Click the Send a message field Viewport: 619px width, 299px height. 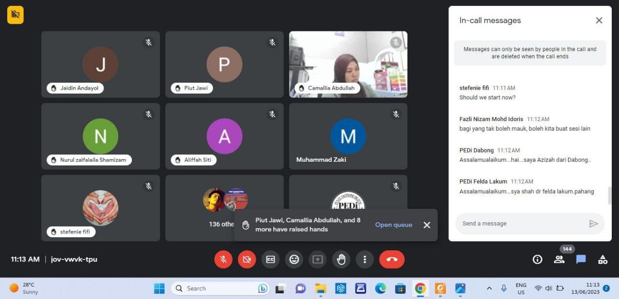coord(520,224)
